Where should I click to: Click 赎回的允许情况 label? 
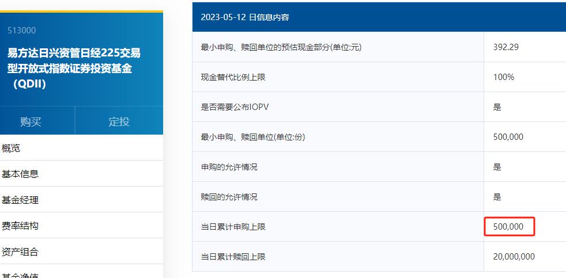pyautogui.click(x=229, y=197)
